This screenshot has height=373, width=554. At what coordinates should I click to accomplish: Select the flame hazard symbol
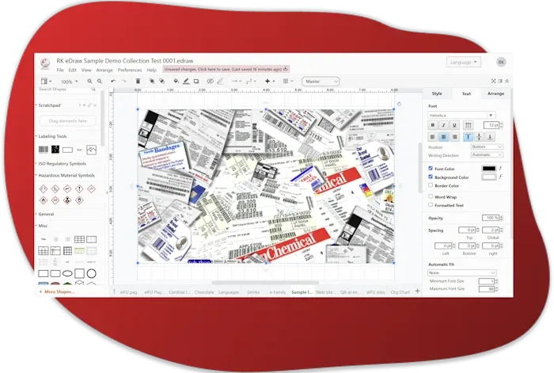pyautogui.click(x=43, y=200)
